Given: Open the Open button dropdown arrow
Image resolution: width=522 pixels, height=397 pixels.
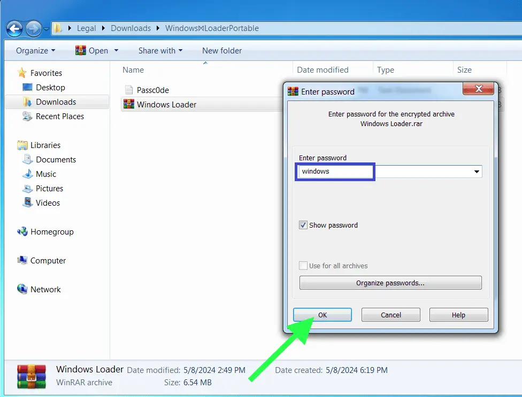Looking at the screenshot, I should coord(116,50).
